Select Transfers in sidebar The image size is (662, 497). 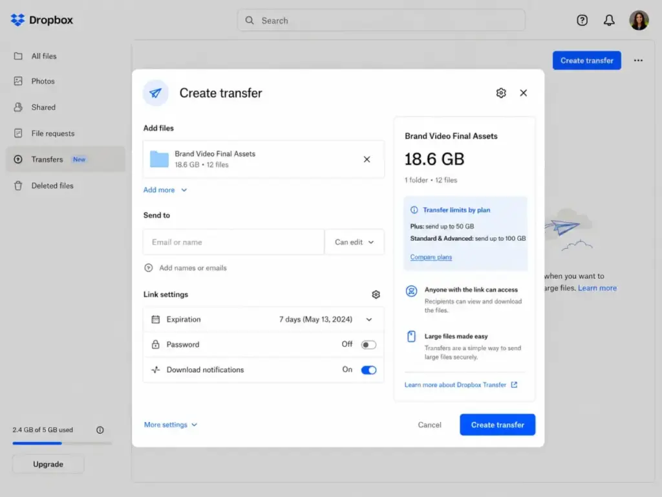click(65, 159)
